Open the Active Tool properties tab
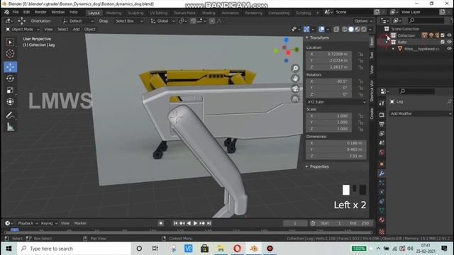 (x=382, y=103)
